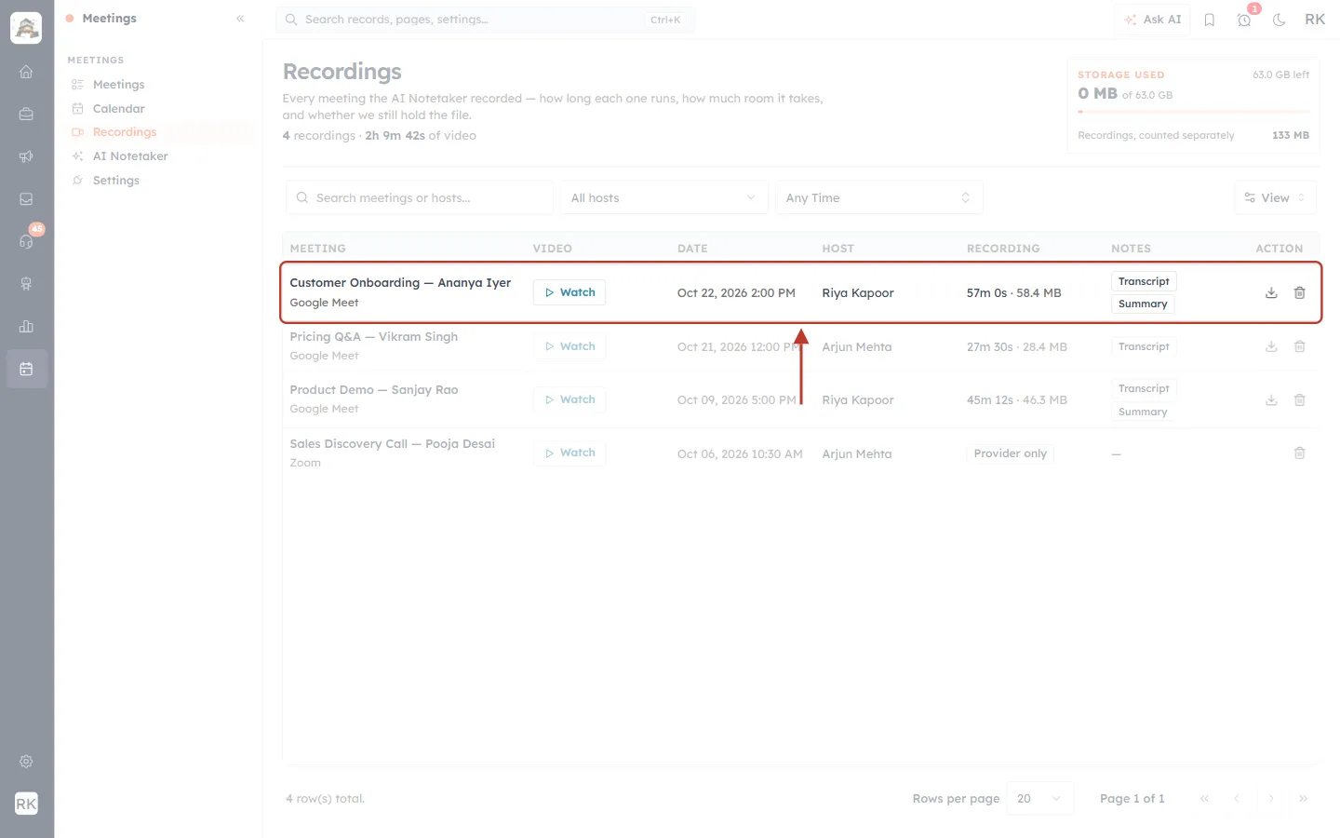Click the megaphone campaigns icon in rail
Image resolution: width=1340 pixels, height=838 pixels.
26,156
